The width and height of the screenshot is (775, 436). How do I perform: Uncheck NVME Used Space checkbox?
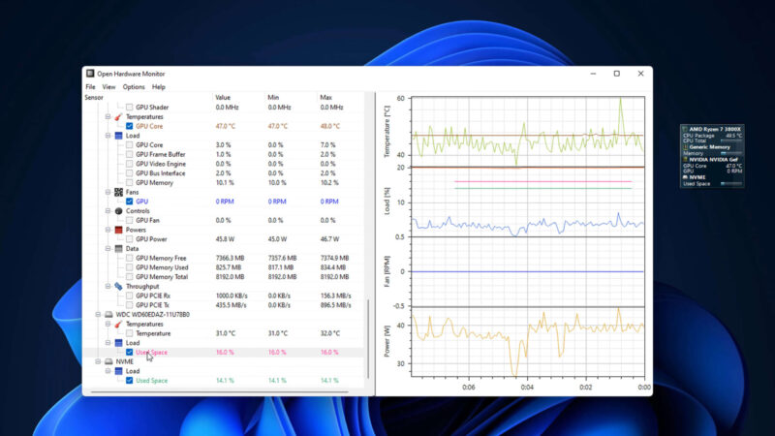[130, 380]
